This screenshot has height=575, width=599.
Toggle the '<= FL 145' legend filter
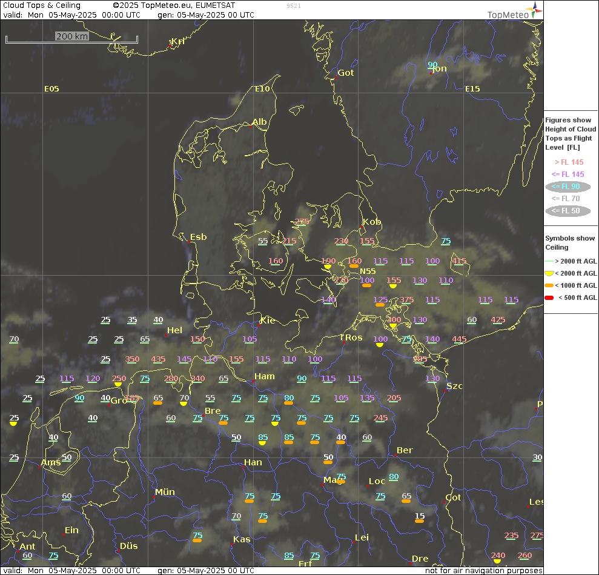point(568,174)
